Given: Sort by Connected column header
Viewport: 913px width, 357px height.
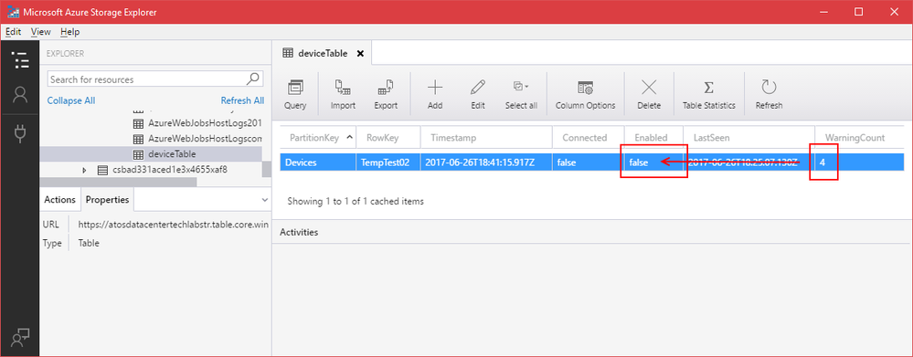Looking at the screenshot, I should [x=589, y=138].
